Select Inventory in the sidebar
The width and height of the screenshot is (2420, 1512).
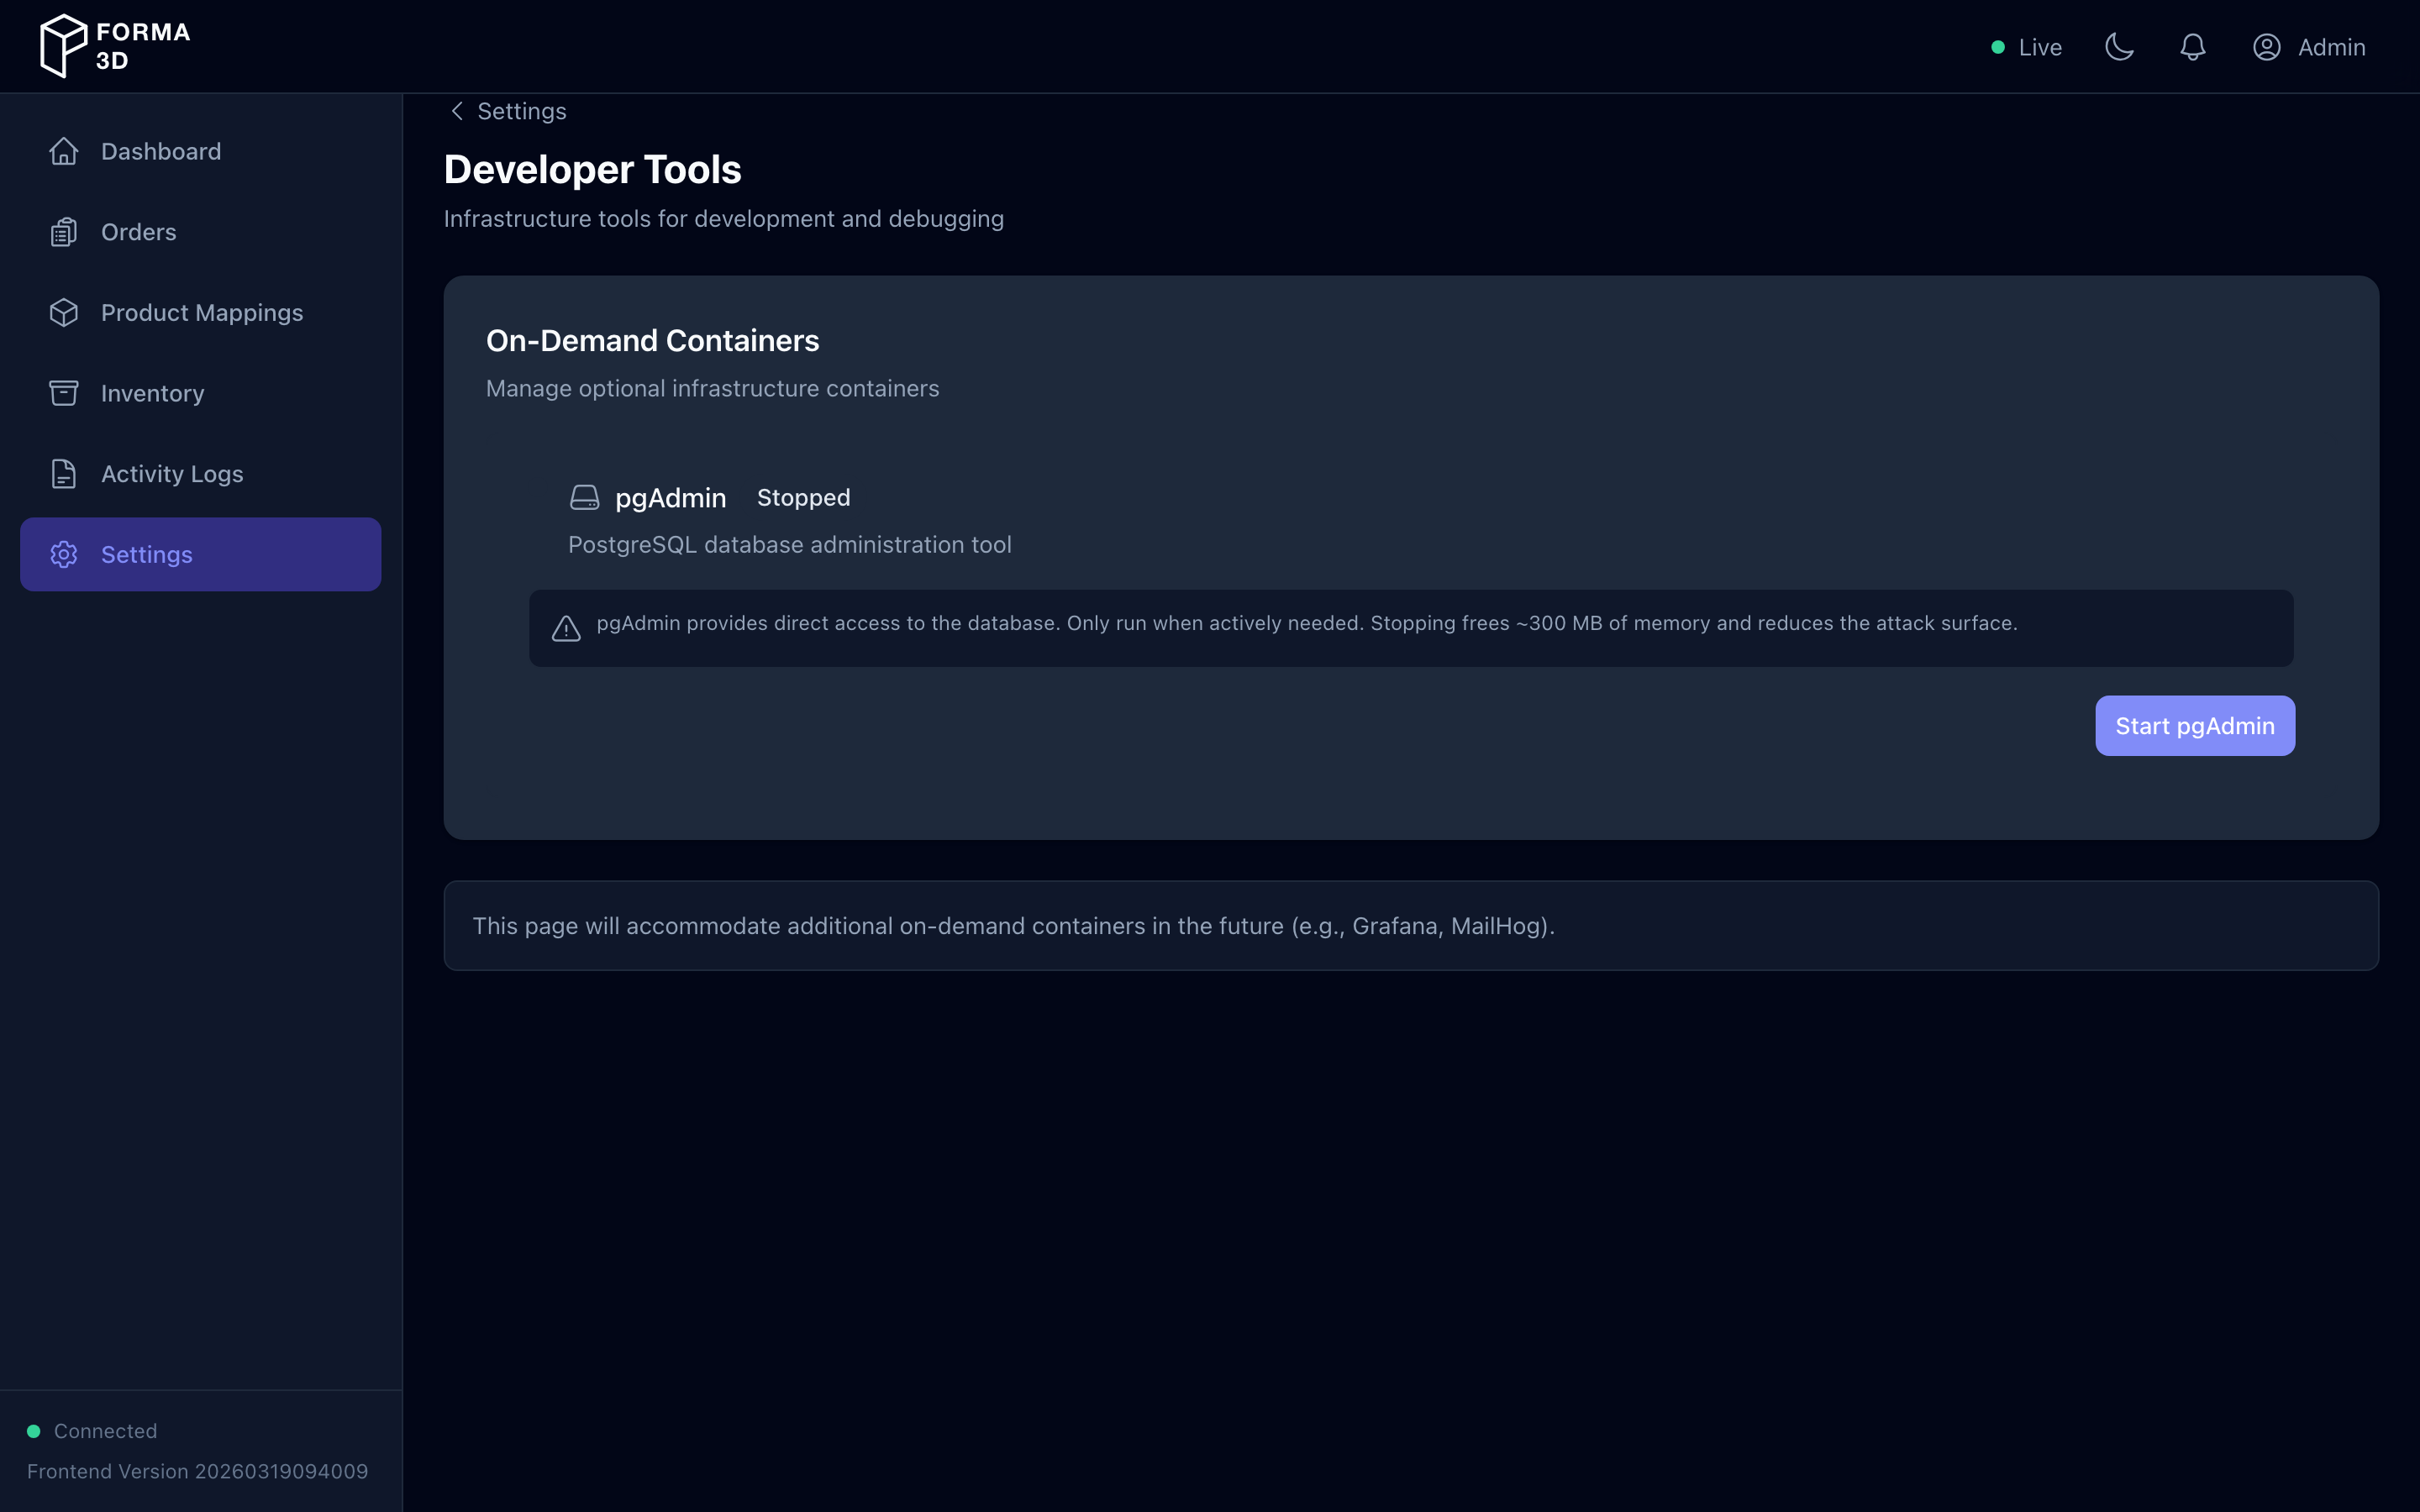152,392
